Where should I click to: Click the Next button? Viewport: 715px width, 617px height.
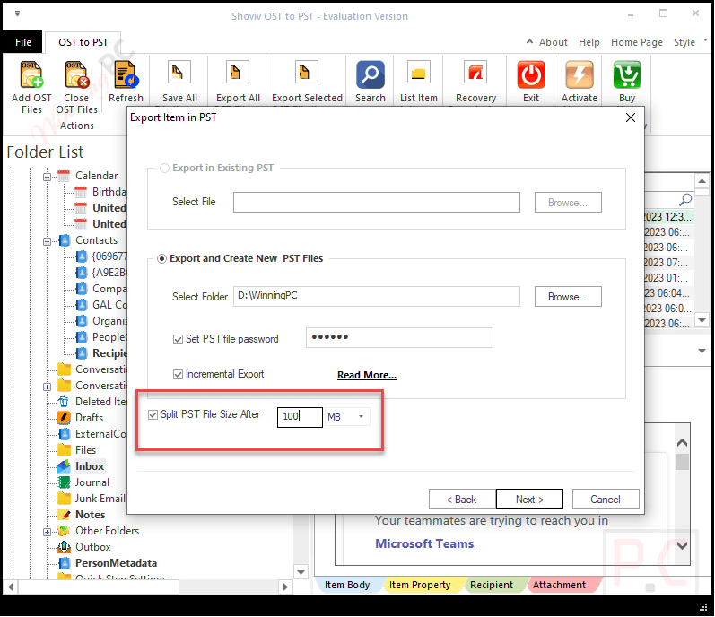tap(529, 500)
